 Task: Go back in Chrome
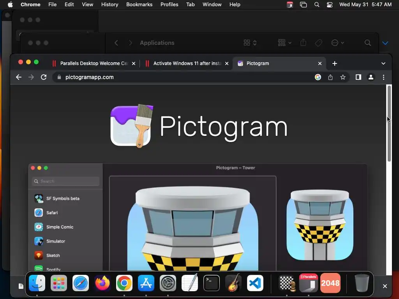(19, 77)
